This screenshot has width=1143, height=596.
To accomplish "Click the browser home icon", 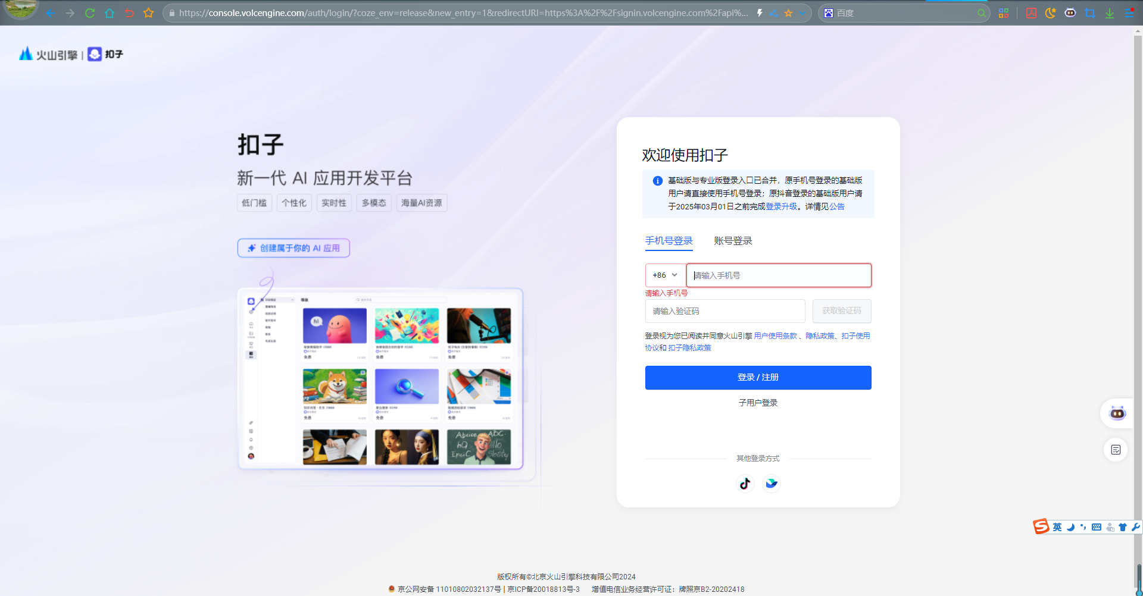I will coord(110,13).
